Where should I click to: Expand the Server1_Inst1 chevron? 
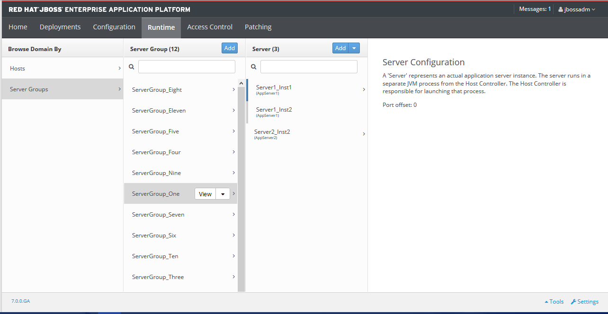pos(364,89)
